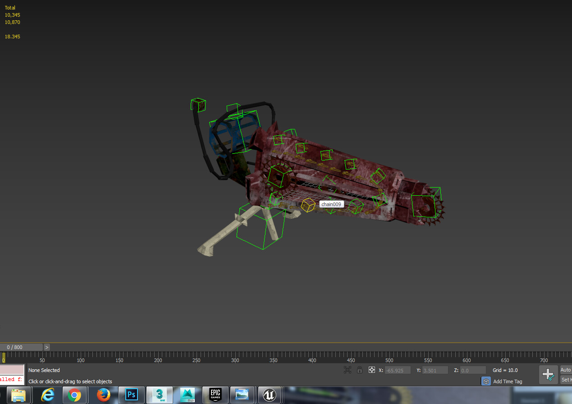
Task: Click the time slider next-frame arrow
Action: (47, 347)
